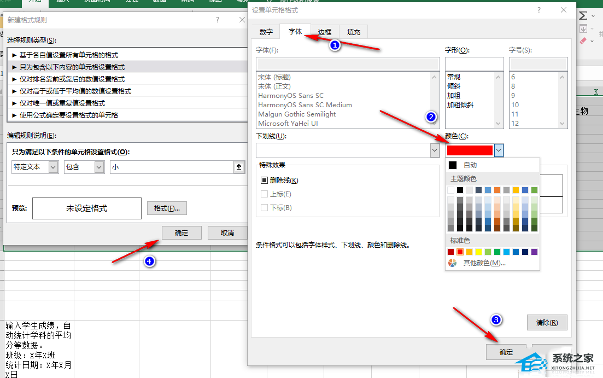Switch to the 填充 tab
The height and width of the screenshot is (378, 603).
354,32
